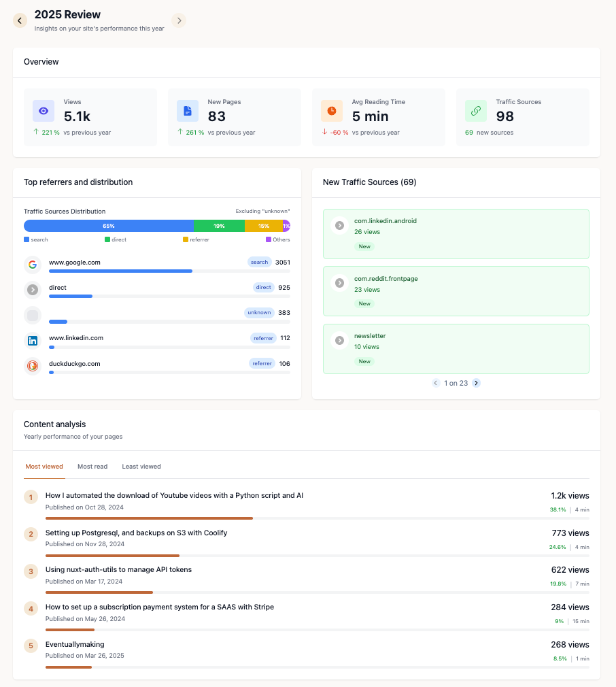Open the Postgresql backups with Coolify article
Image resolution: width=616 pixels, height=687 pixels.
pyautogui.click(x=136, y=533)
